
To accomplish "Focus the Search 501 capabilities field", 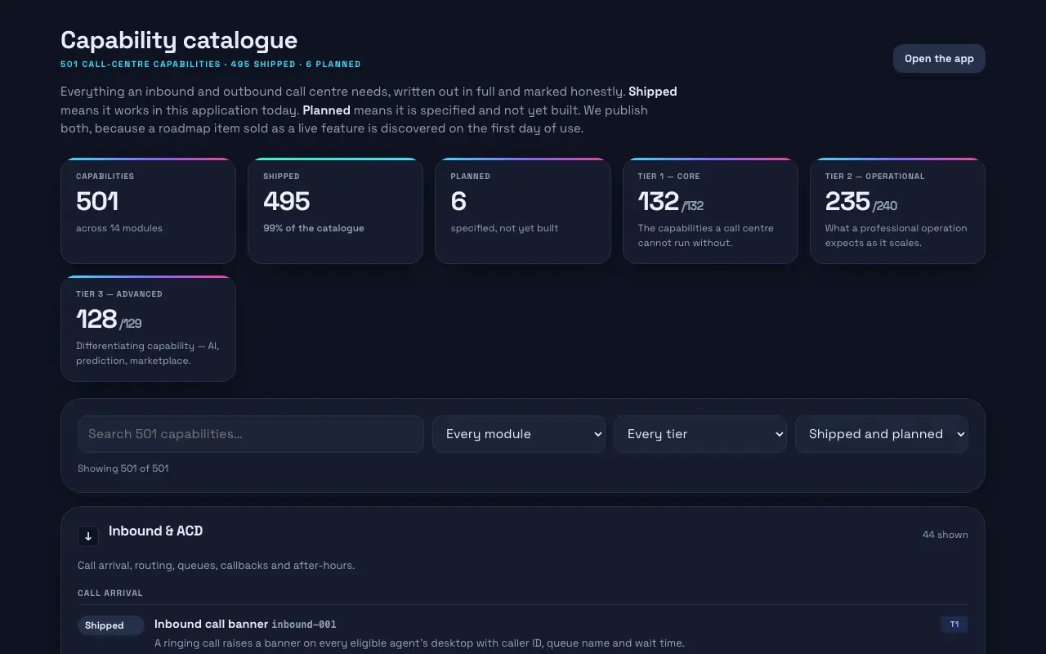I will 251,434.
